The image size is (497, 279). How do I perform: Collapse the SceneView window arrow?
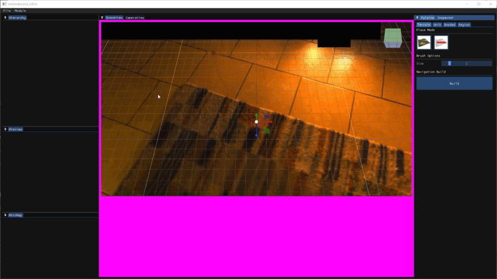point(102,18)
